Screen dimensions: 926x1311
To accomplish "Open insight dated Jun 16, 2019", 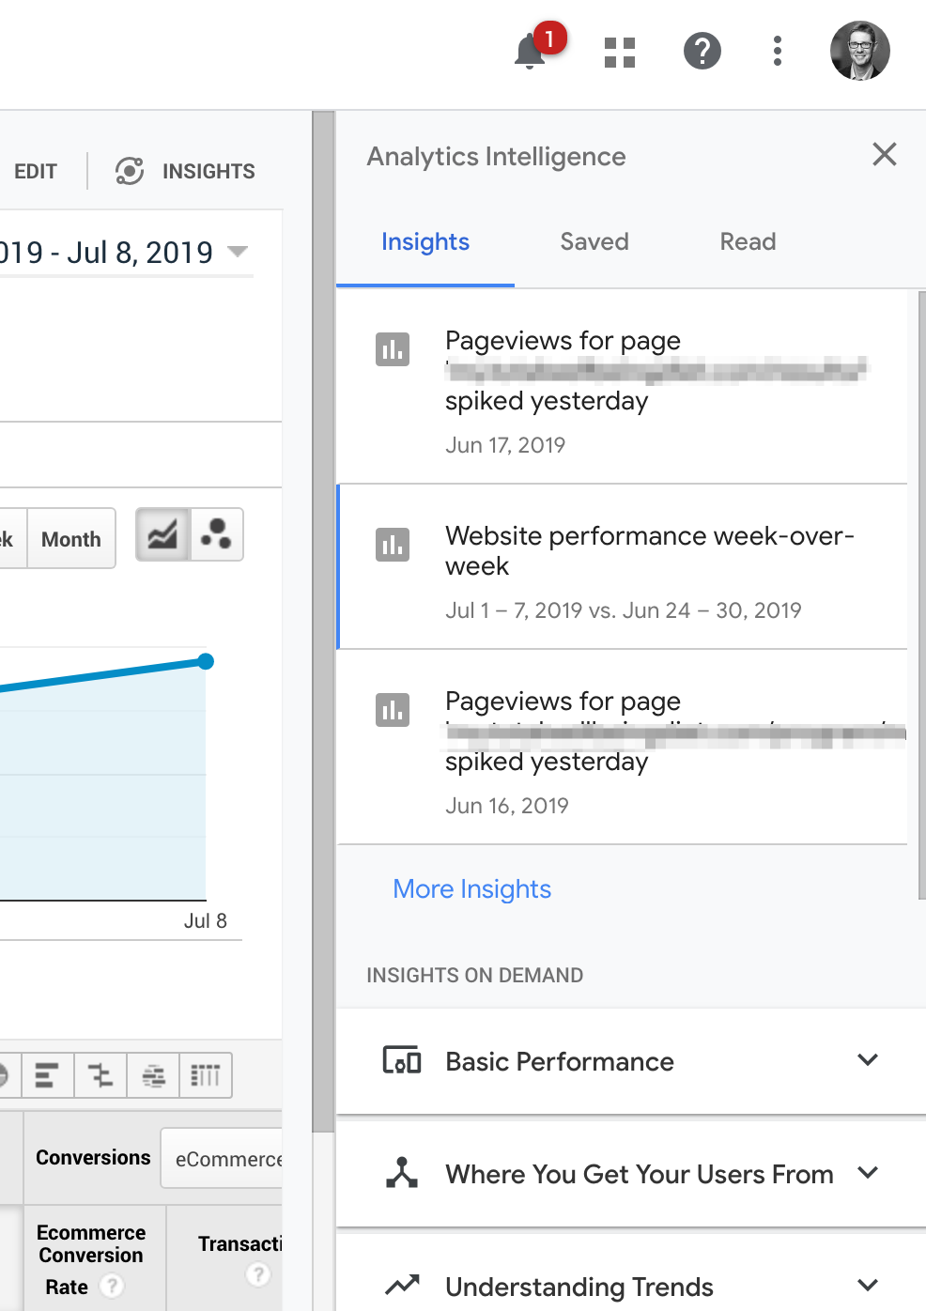I will pyautogui.click(x=622, y=748).
